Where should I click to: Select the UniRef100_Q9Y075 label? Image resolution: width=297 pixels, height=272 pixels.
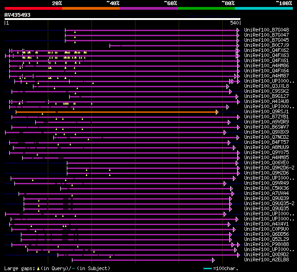(x=266, y=153)
